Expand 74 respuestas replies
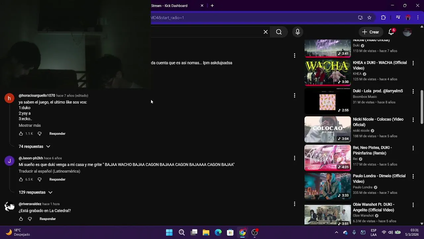 [x=34, y=146]
